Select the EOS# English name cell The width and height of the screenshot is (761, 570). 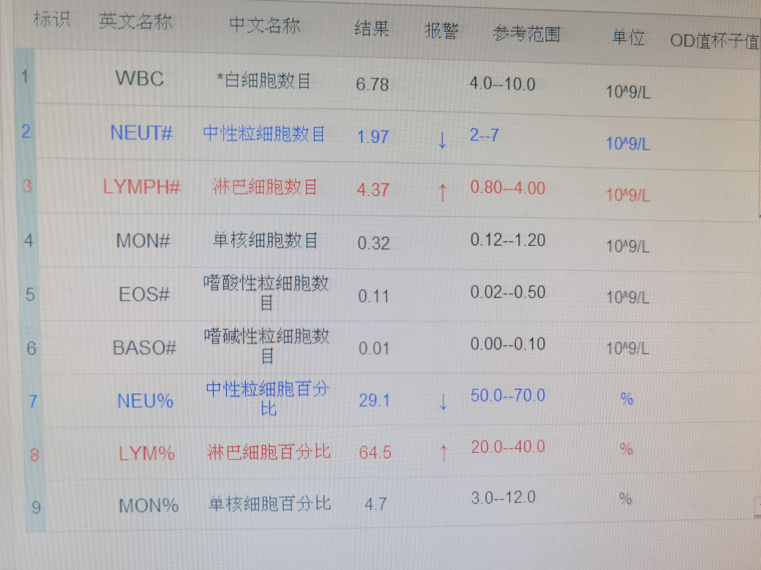(x=144, y=294)
